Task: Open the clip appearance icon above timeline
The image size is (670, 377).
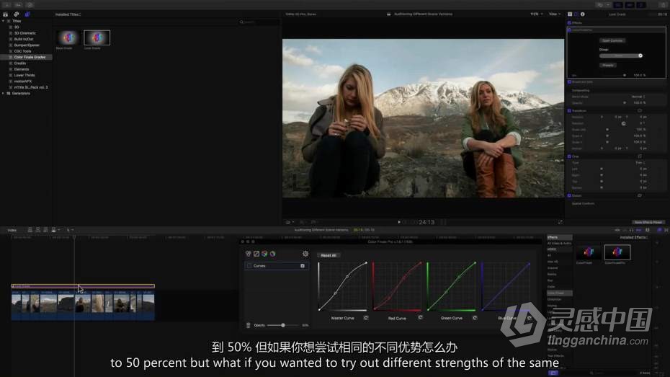Action: (648, 230)
